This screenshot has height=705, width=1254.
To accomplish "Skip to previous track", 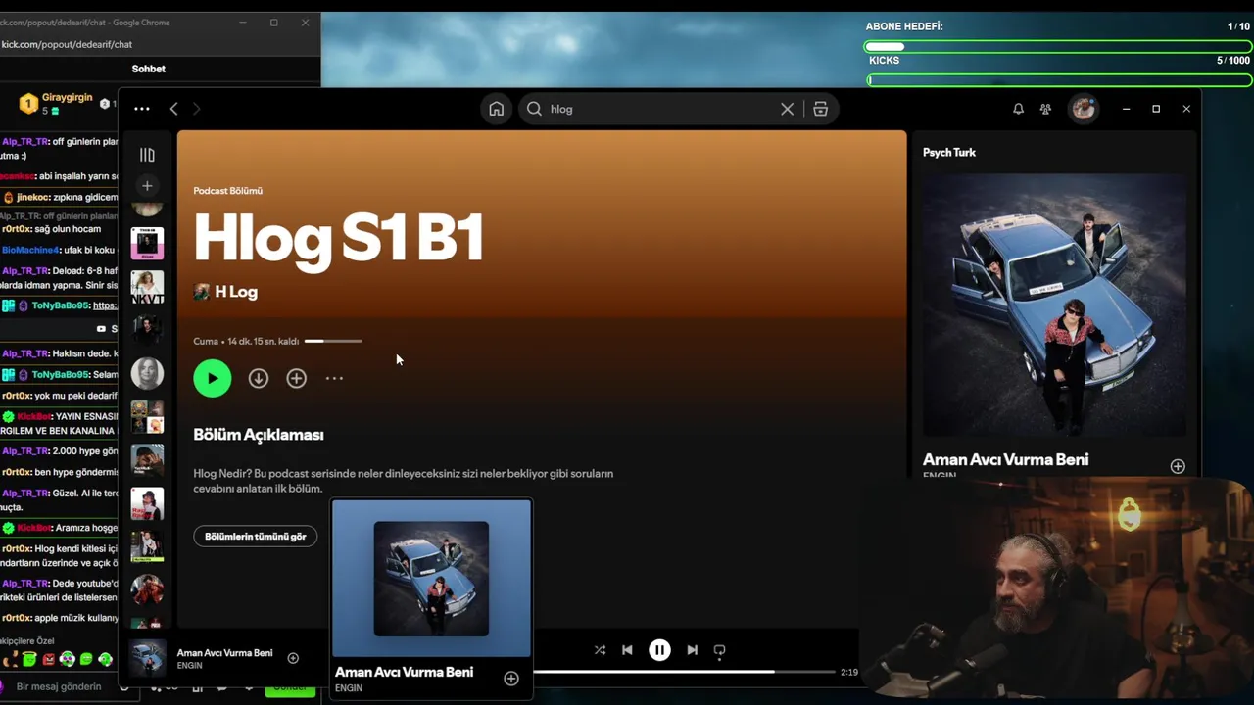I will 627,650.
